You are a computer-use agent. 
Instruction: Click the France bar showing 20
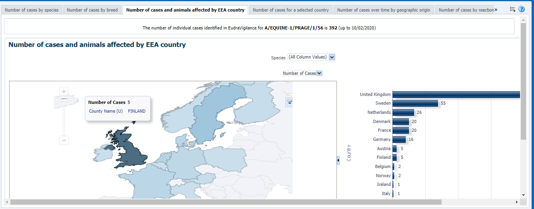pos(401,131)
